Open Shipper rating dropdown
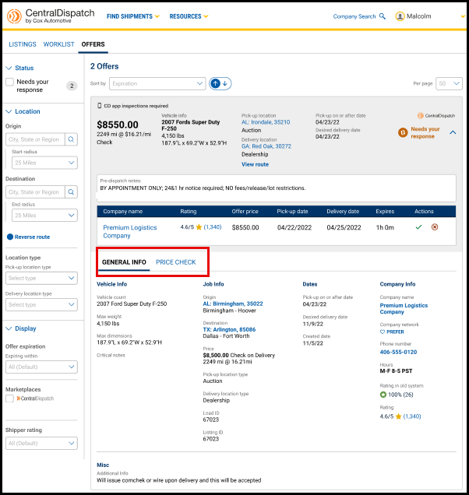This screenshot has width=469, height=495. 41,443
